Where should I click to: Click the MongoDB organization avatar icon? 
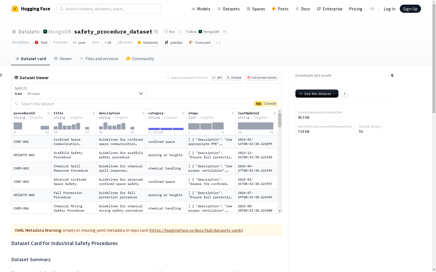(x=45, y=32)
